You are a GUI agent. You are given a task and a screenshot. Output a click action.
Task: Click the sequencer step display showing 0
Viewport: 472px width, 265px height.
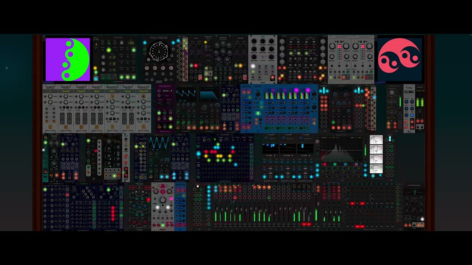[x=215, y=139]
